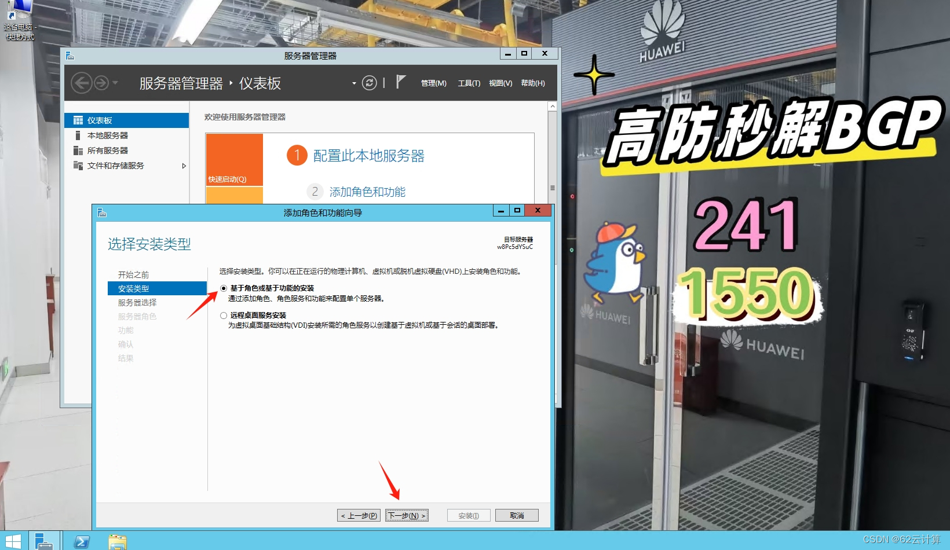Click the 仪表板 grid icon
Image resolution: width=950 pixels, height=550 pixels.
pos(78,120)
